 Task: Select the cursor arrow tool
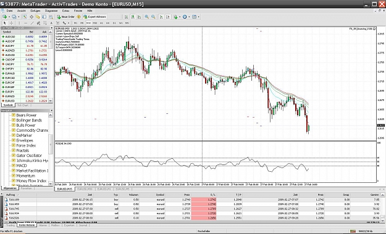click(x=4, y=23)
